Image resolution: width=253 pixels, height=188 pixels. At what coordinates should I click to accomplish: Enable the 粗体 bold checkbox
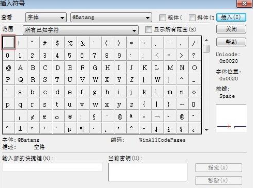point(162,18)
